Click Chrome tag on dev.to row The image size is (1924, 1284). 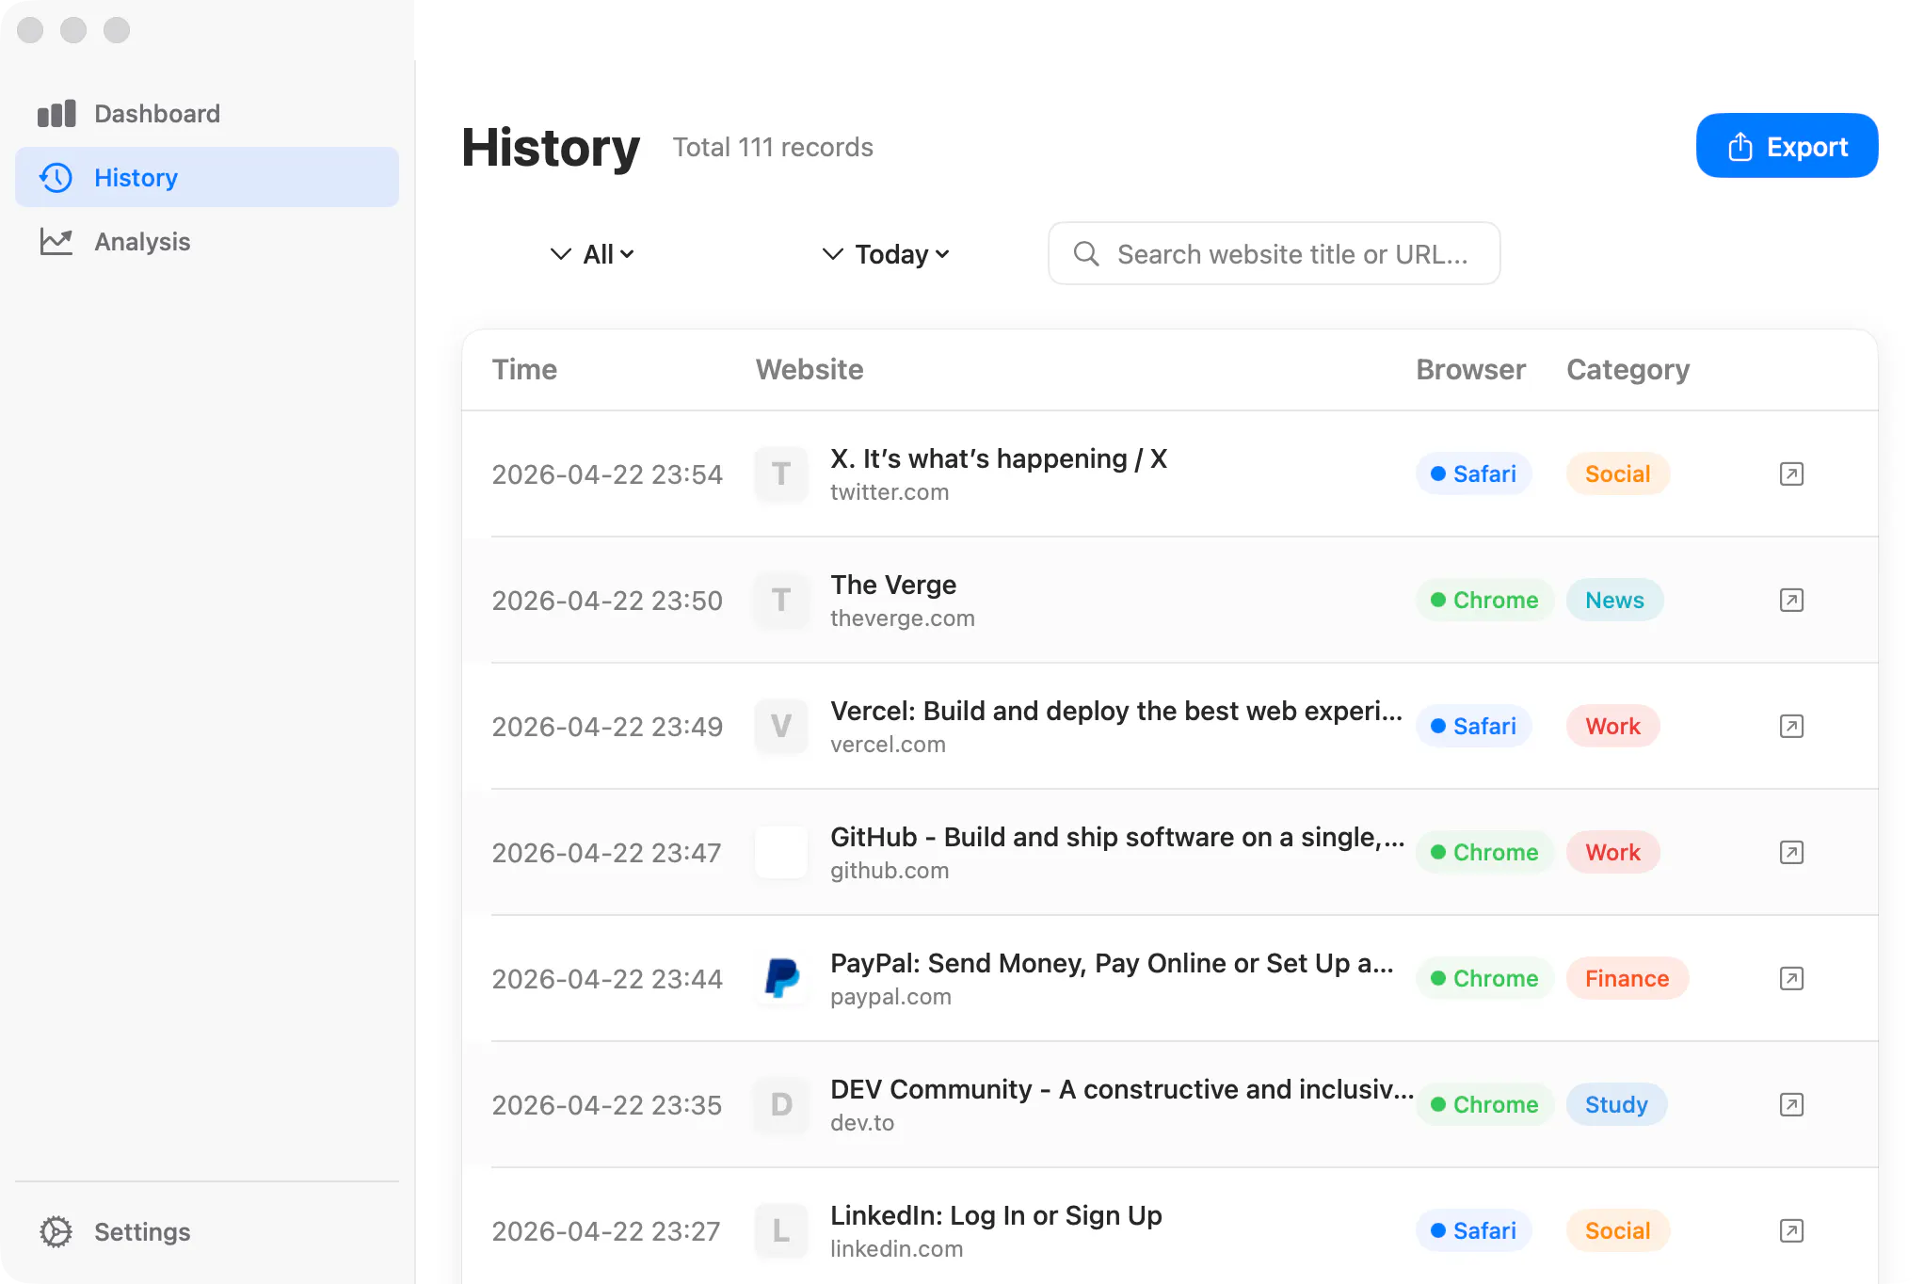(x=1484, y=1105)
